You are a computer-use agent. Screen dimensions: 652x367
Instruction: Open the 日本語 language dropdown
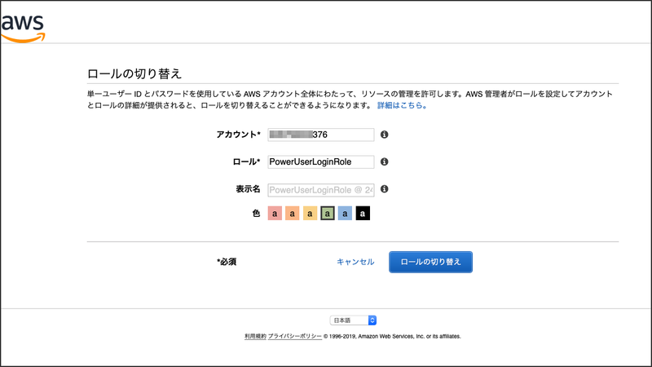click(x=353, y=321)
